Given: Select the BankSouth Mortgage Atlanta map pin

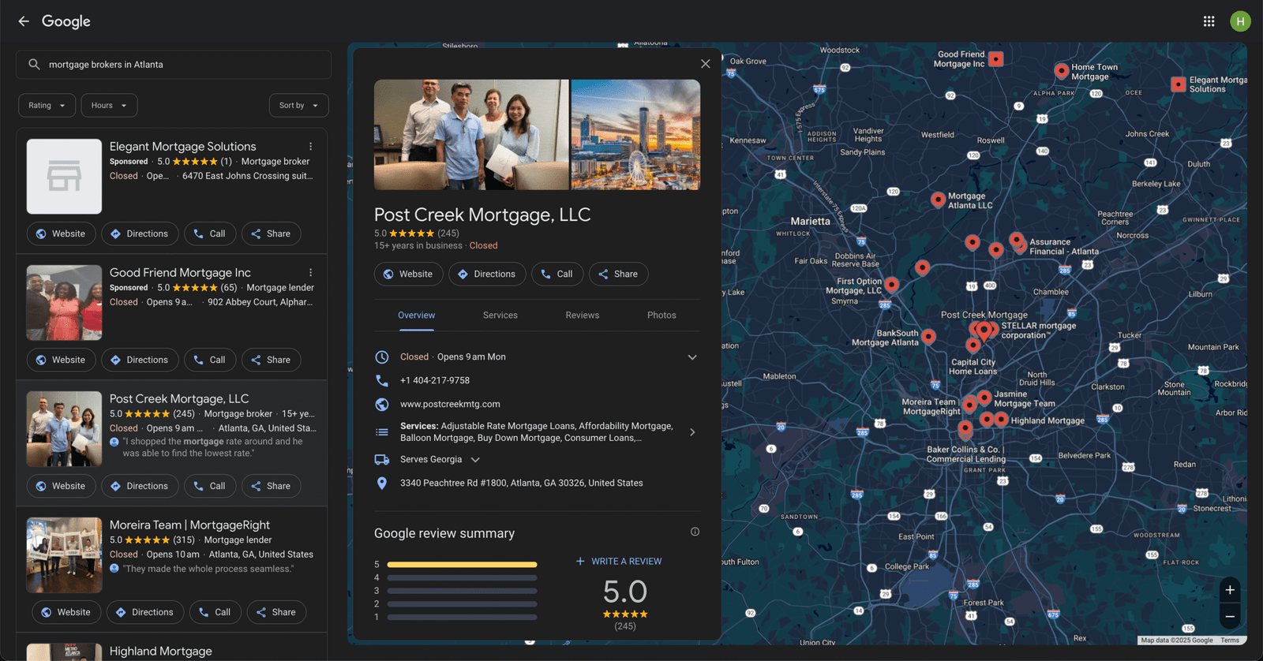Looking at the screenshot, I should tap(928, 336).
